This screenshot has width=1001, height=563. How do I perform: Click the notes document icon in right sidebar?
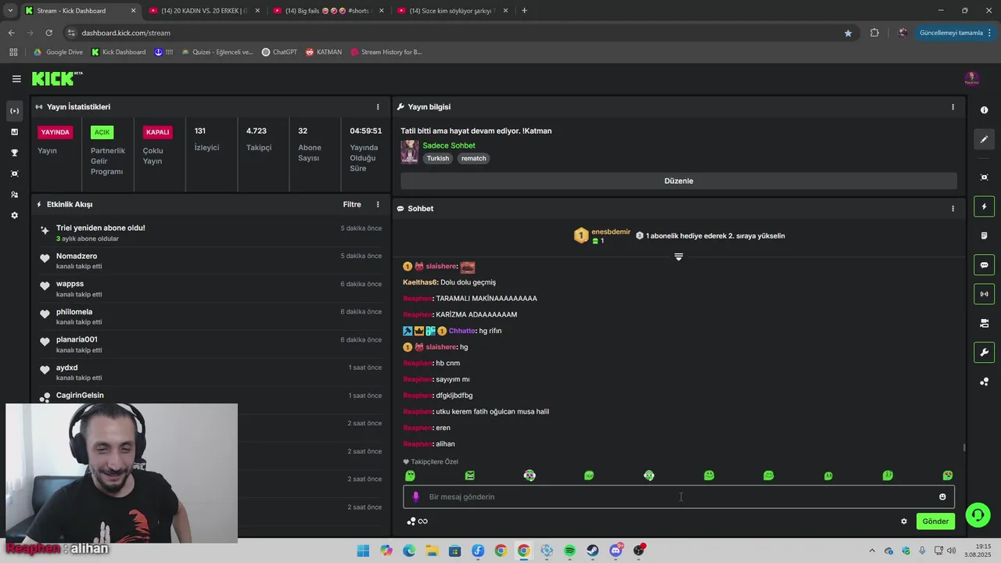click(984, 235)
